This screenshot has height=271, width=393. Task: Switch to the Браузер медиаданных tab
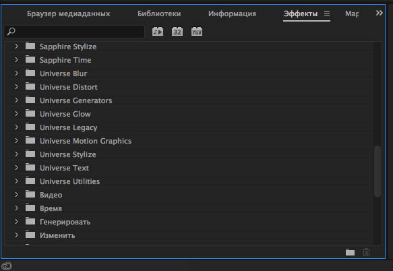(x=69, y=13)
